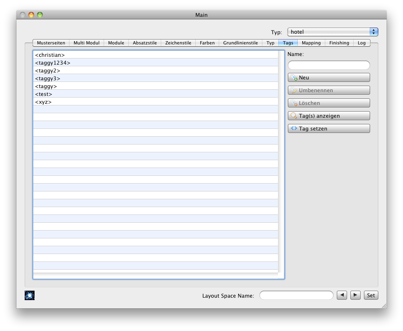Choose the <xyz> tag row
This screenshot has height=331, width=403.
tap(43, 102)
